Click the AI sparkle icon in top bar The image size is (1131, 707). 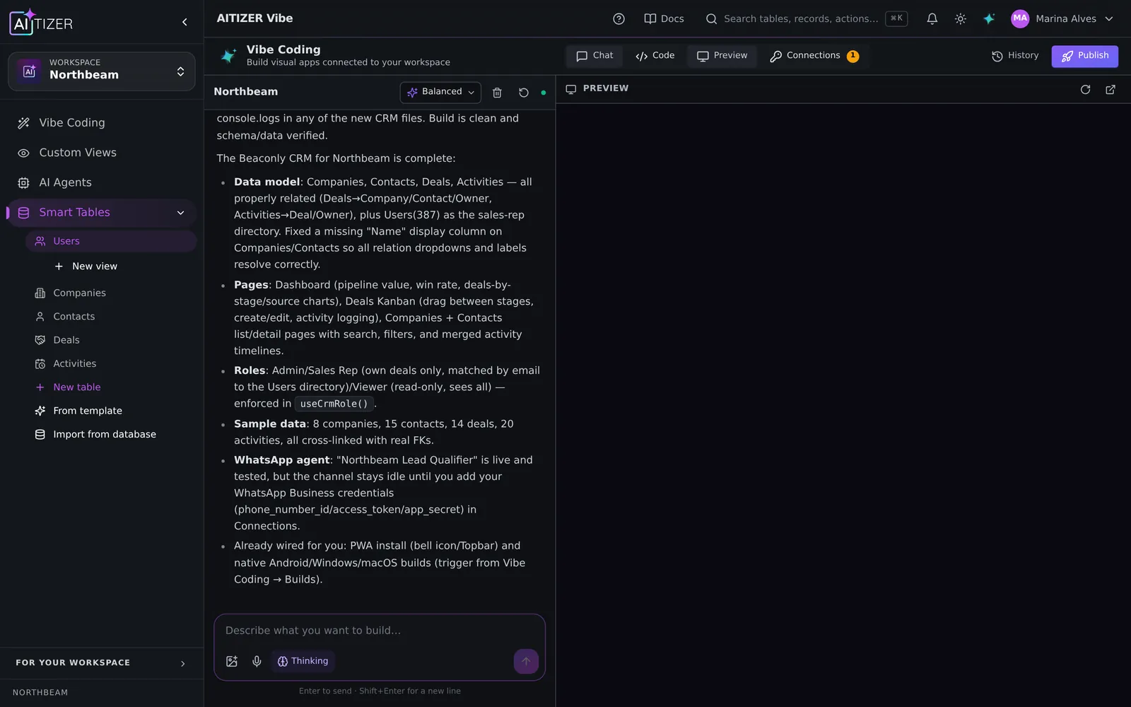[989, 19]
